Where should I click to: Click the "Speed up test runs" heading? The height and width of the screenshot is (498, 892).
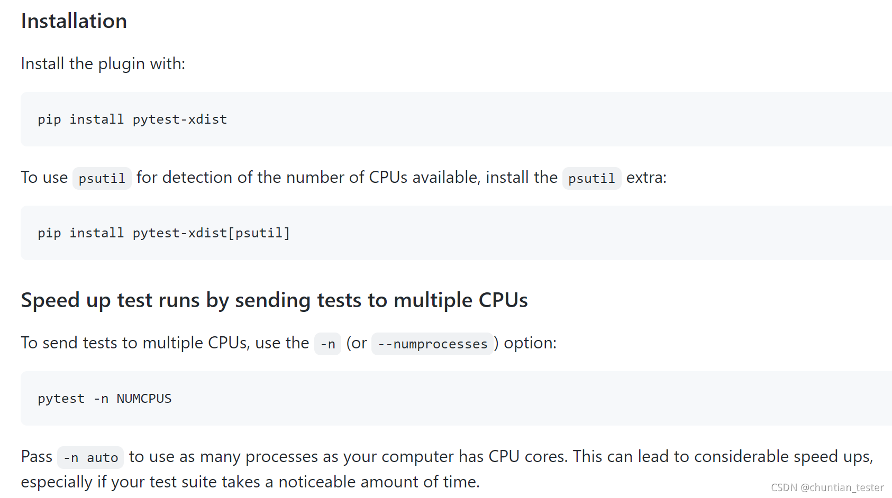click(x=274, y=300)
